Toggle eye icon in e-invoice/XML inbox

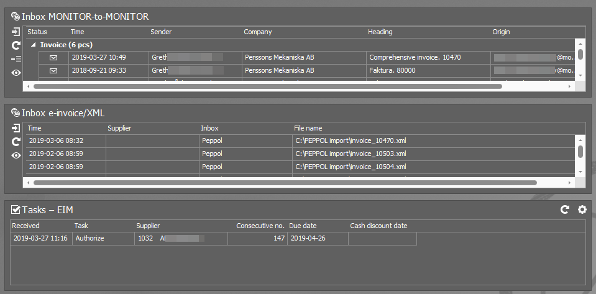(x=16, y=155)
